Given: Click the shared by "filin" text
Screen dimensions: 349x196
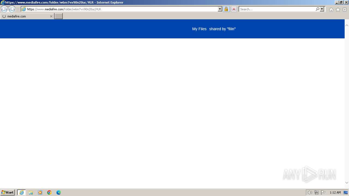Looking at the screenshot, I should coord(222,29).
